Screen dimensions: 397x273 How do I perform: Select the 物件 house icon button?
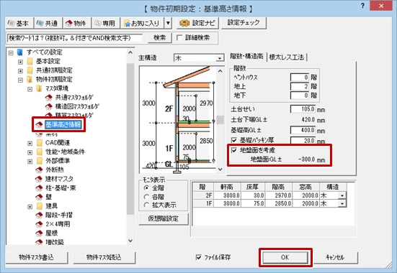tap(76, 23)
